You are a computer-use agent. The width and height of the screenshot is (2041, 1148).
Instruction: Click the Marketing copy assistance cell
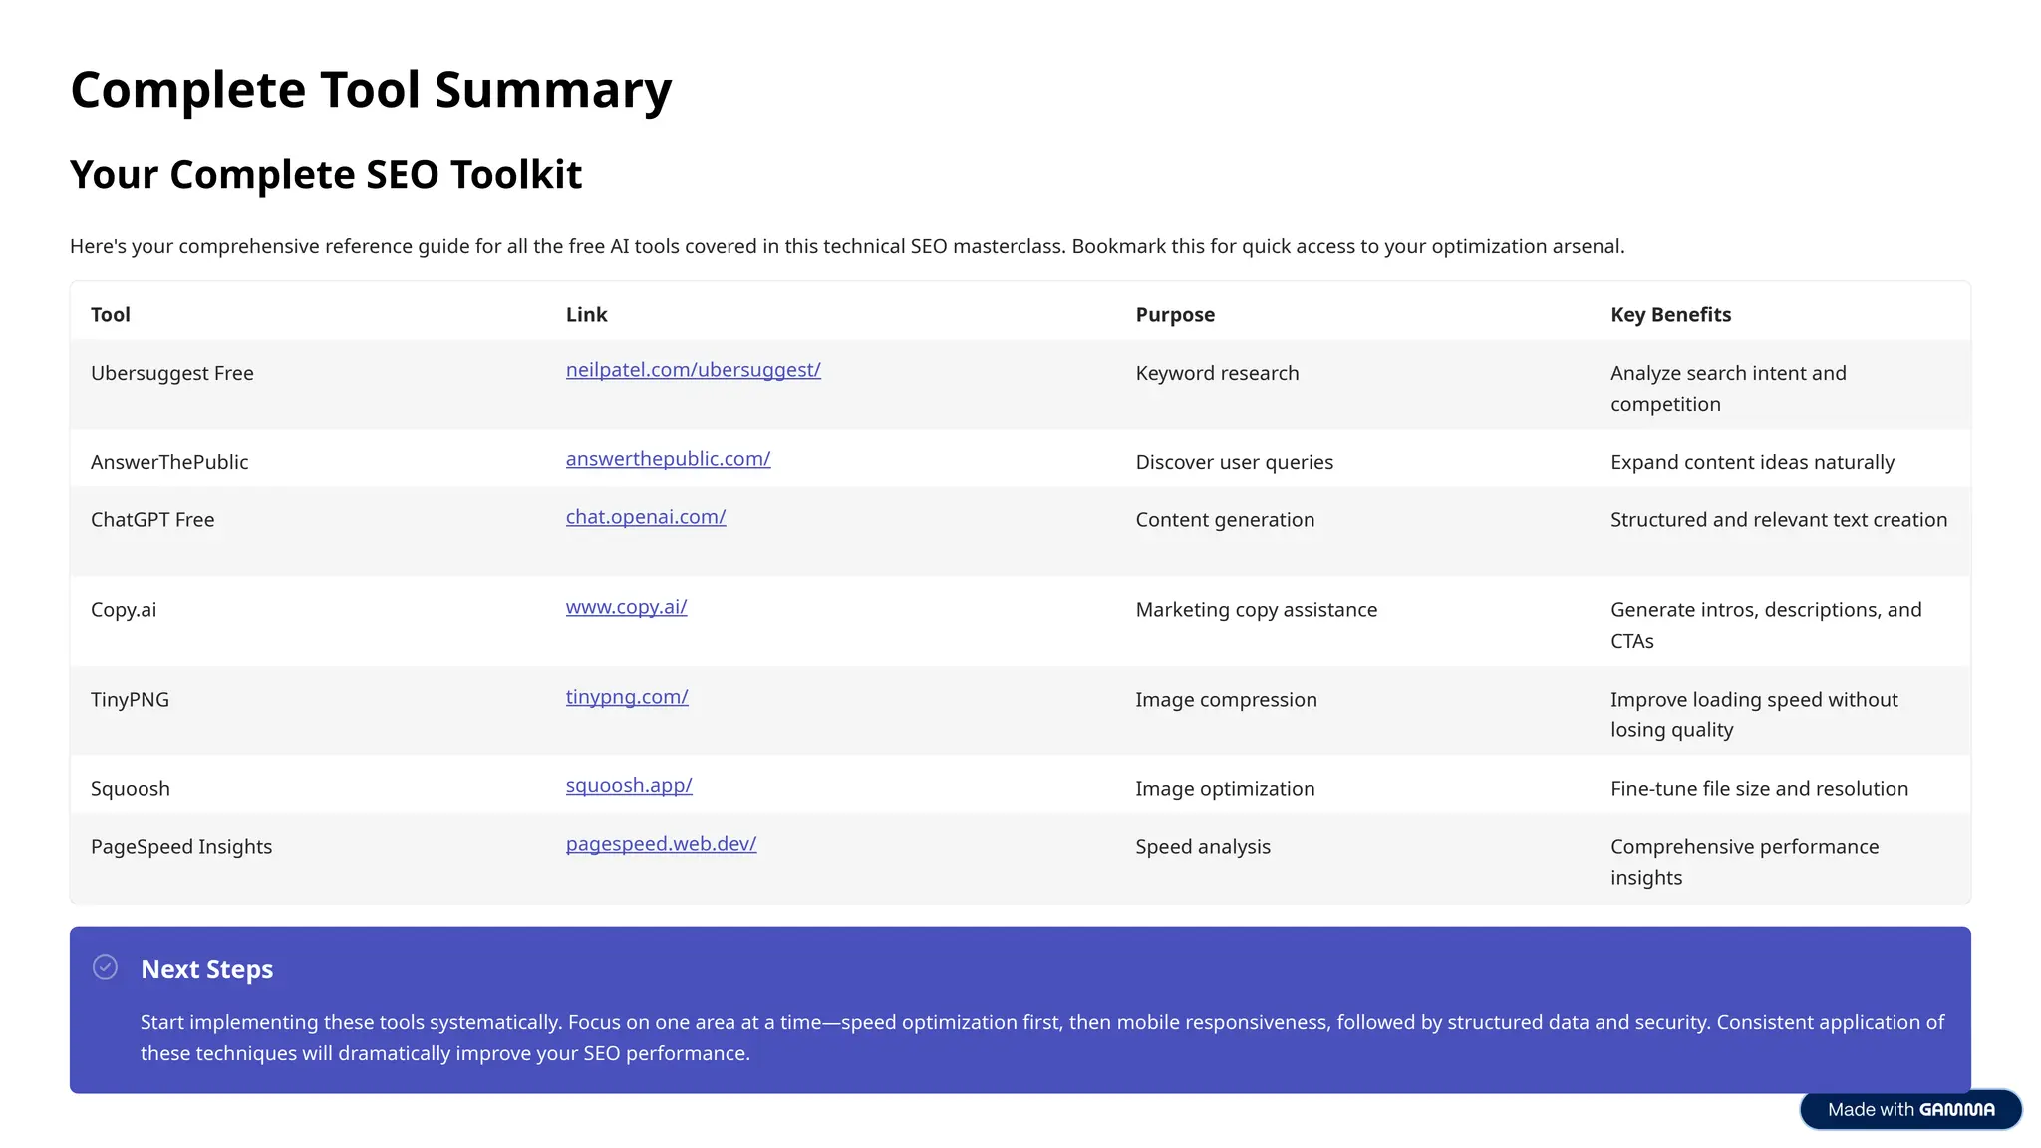[1256, 610]
